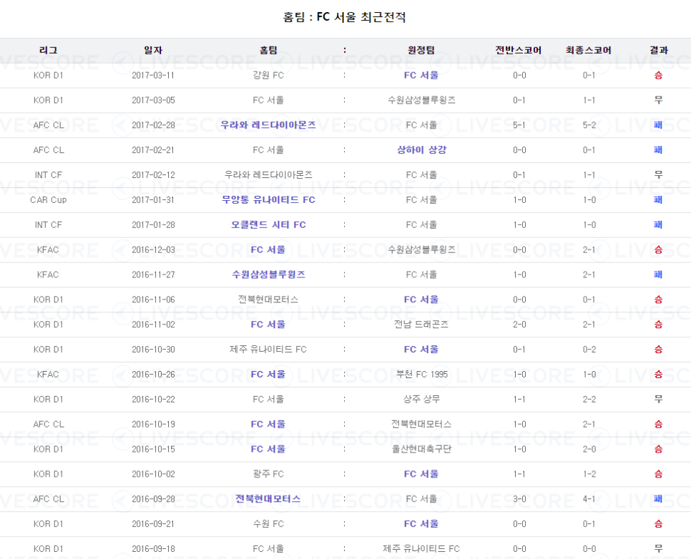Click the 전반스코어 column header
Viewport: 691px width, 559px height.
(518, 50)
